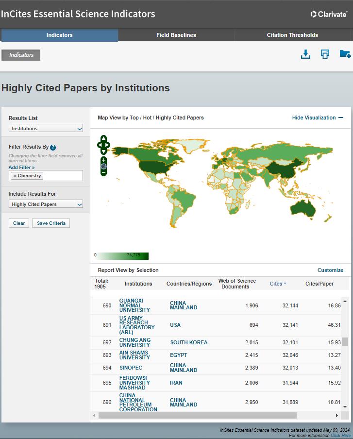Screen dimensions: 353x439
Task: Click the Add Filter link
Action: click(21, 167)
